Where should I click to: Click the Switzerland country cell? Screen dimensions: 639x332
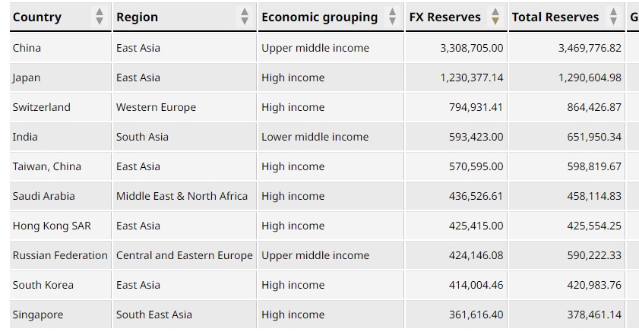click(41, 107)
